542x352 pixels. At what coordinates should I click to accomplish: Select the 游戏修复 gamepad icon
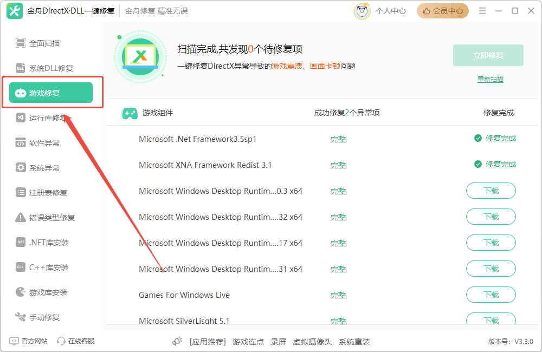click(21, 93)
